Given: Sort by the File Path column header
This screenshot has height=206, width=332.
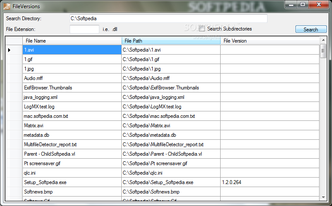Looking at the screenshot, I should point(171,41).
